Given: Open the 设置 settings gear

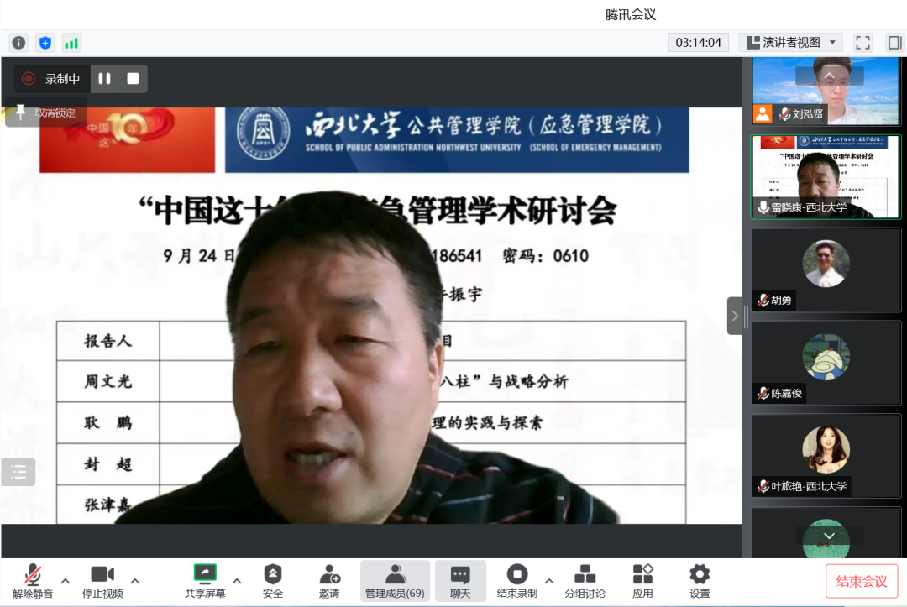Looking at the screenshot, I should [x=700, y=581].
